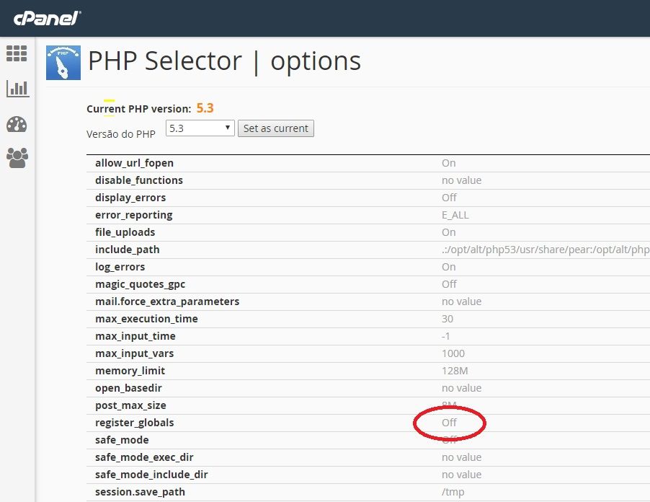Click the PHP Selector page icon
650x502 pixels.
click(63, 63)
